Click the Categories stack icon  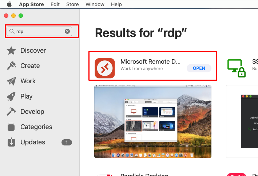point(11,127)
